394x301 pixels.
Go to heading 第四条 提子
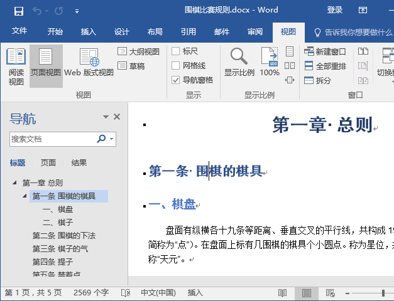click(x=53, y=262)
